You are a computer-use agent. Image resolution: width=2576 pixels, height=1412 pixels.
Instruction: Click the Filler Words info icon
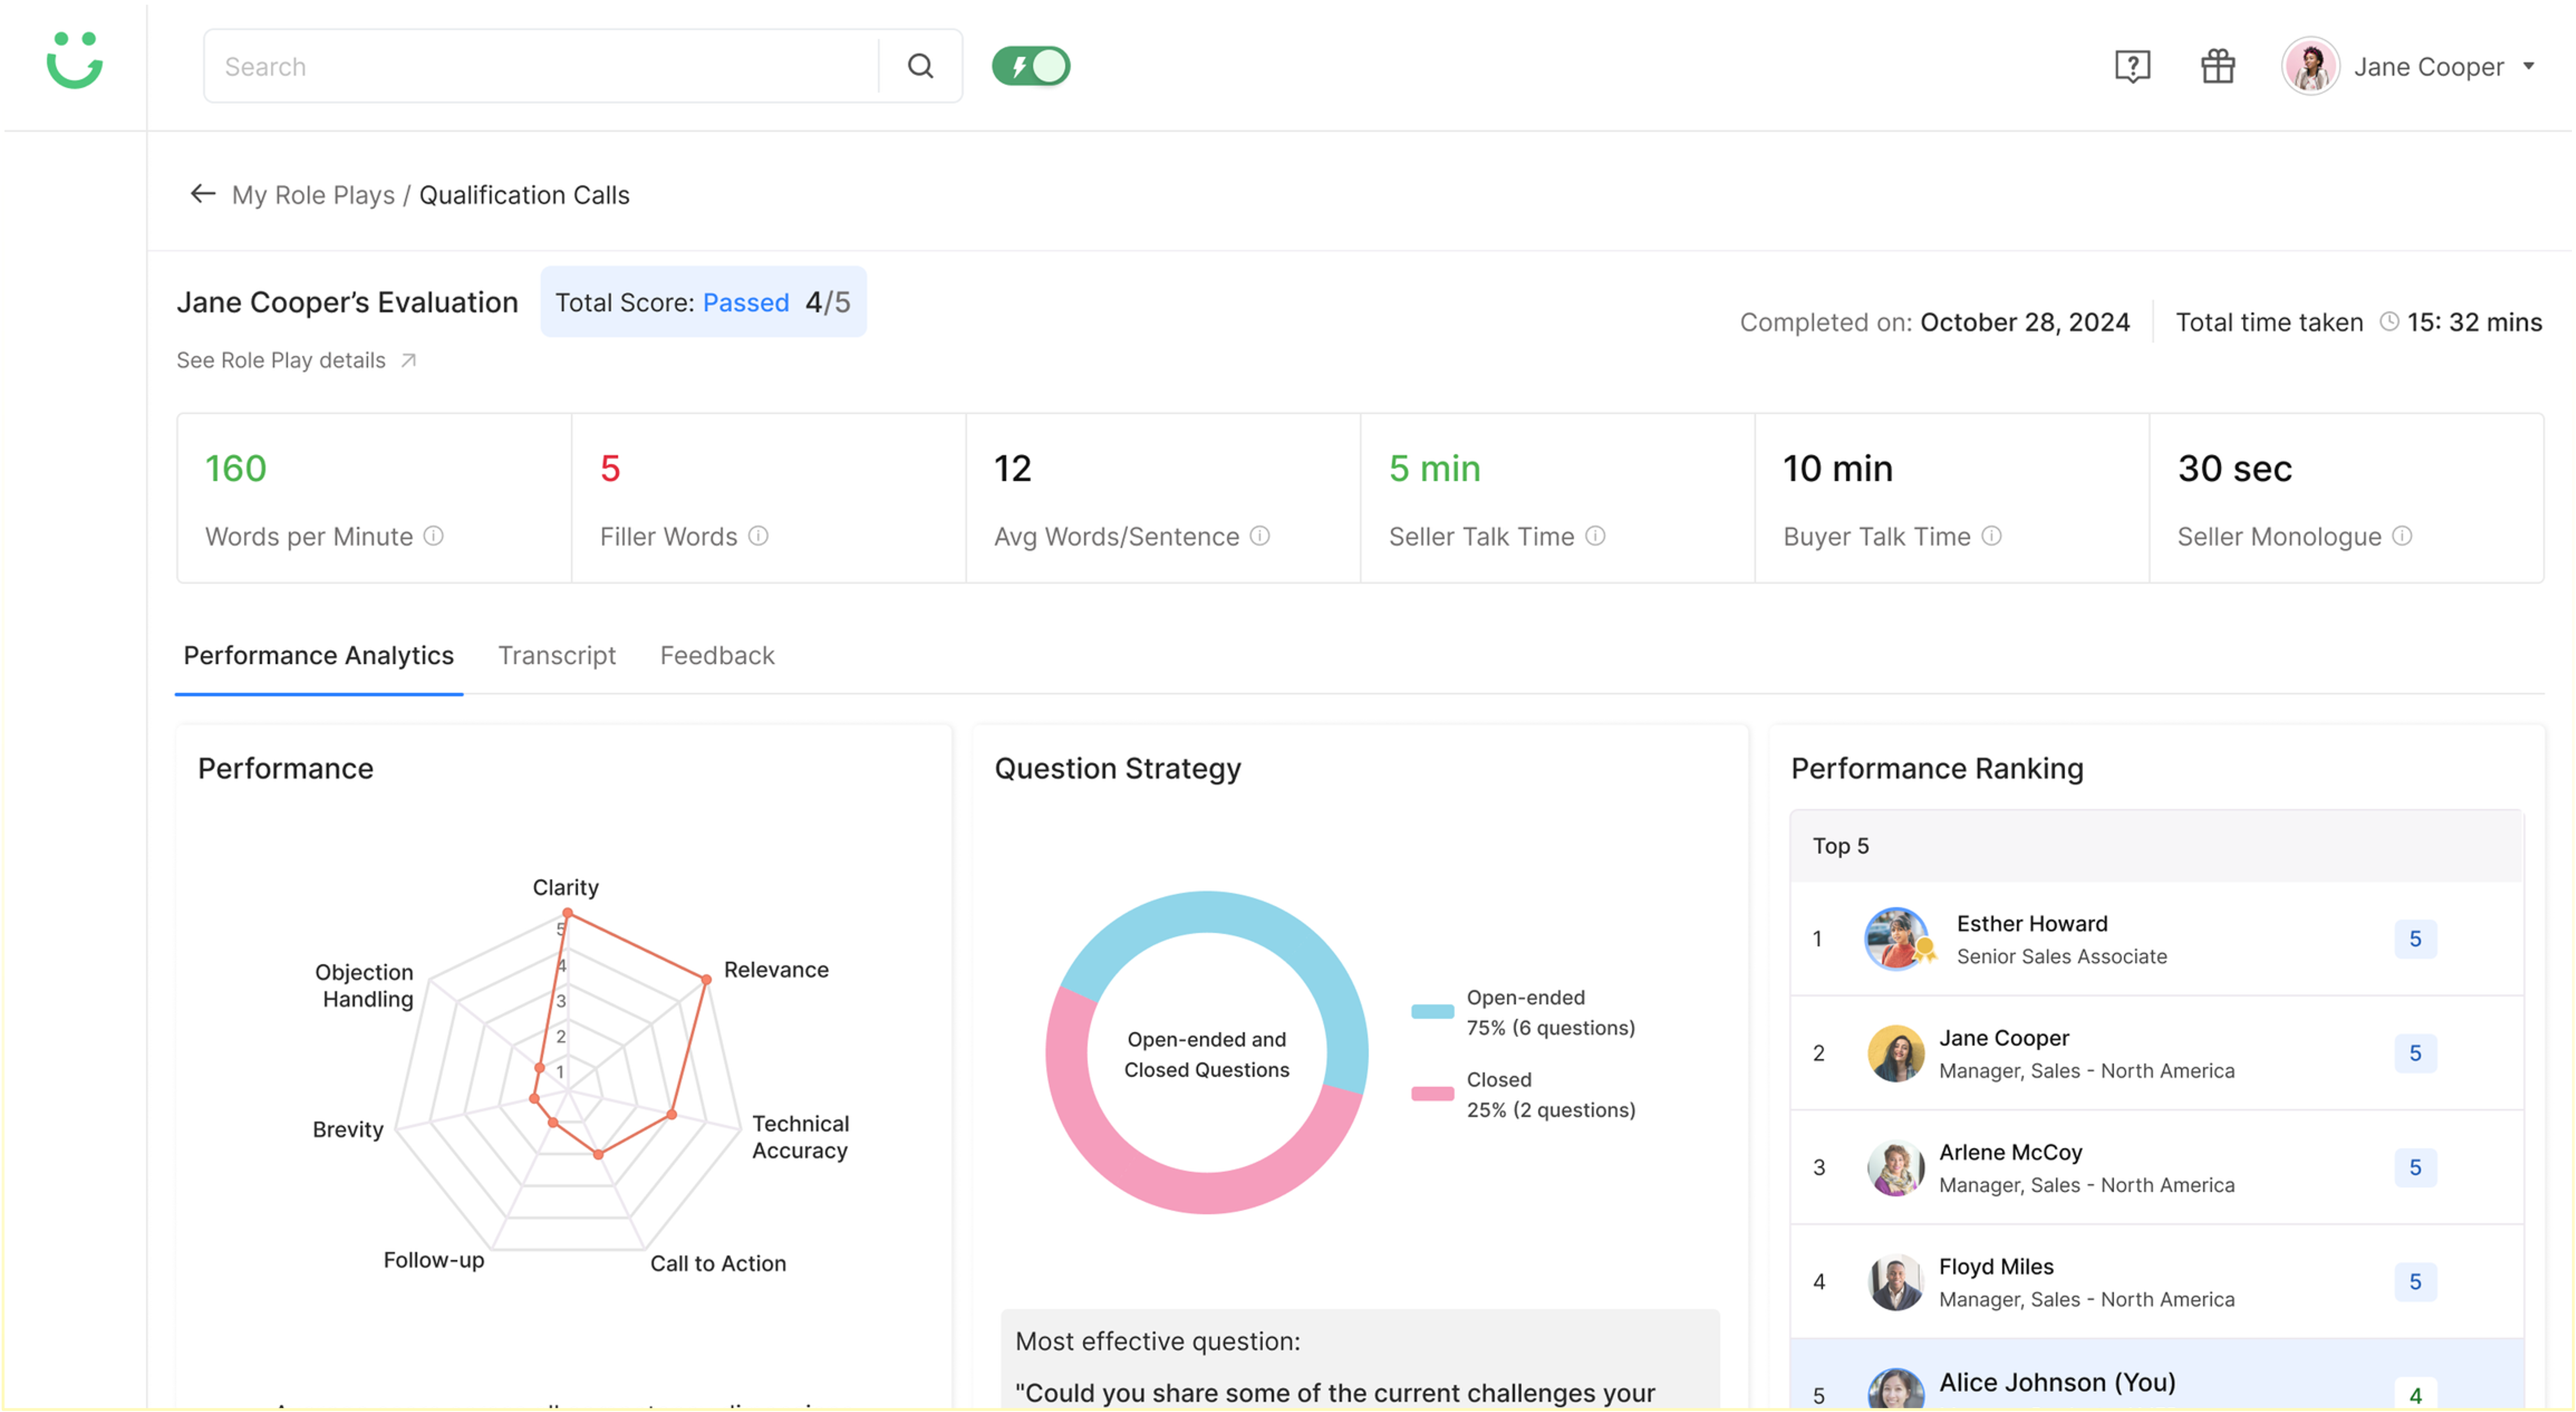coord(758,536)
